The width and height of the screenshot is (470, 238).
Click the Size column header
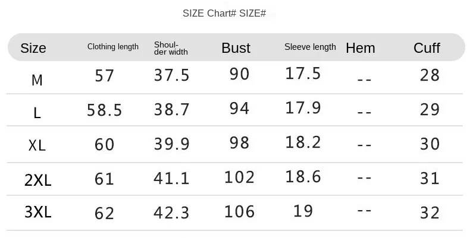click(x=33, y=48)
